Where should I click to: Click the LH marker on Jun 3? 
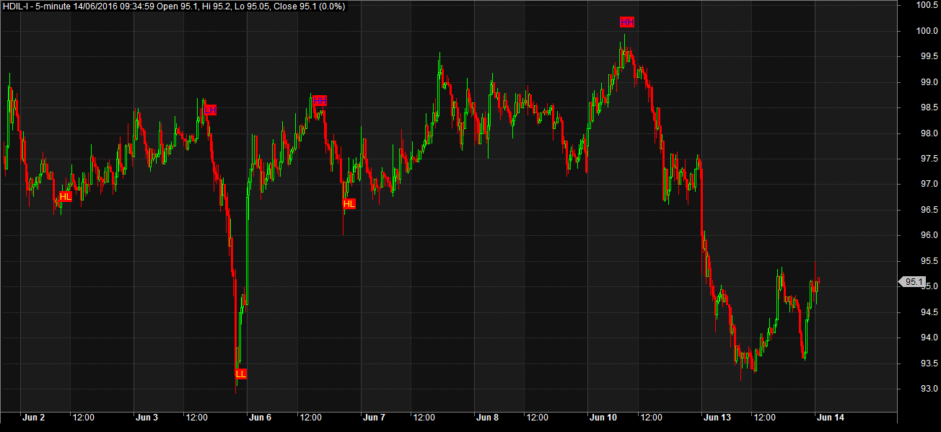(x=210, y=110)
